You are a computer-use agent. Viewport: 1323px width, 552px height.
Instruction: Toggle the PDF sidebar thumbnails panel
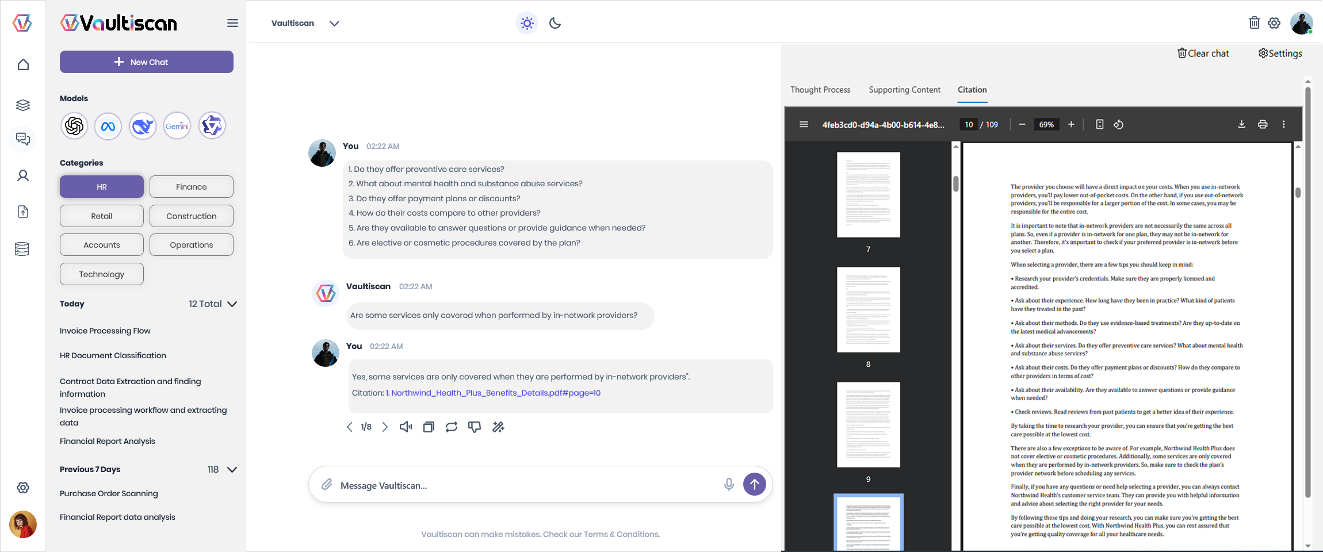(x=804, y=124)
